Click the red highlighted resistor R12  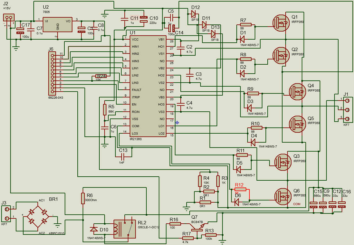(240, 190)
